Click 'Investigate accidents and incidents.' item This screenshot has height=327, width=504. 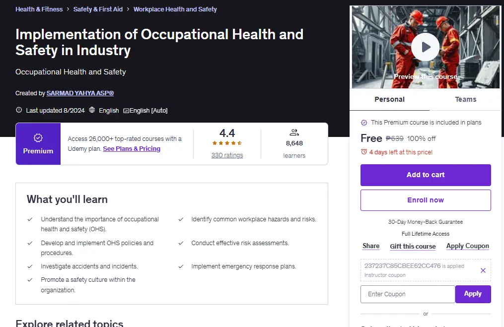point(89,266)
